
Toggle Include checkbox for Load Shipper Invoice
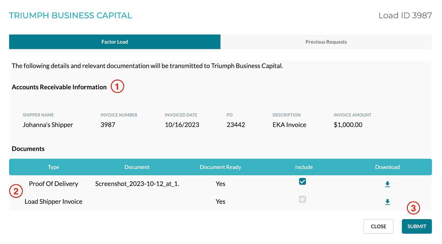coord(302,199)
